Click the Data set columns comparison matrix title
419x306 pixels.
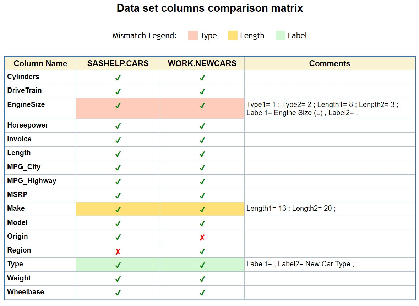[209, 8]
